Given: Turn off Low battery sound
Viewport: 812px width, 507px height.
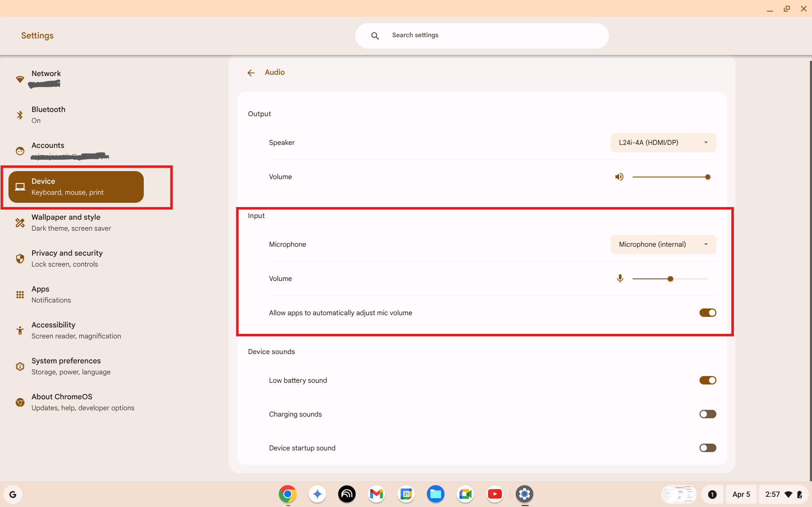Looking at the screenshot, I should 708,380.
